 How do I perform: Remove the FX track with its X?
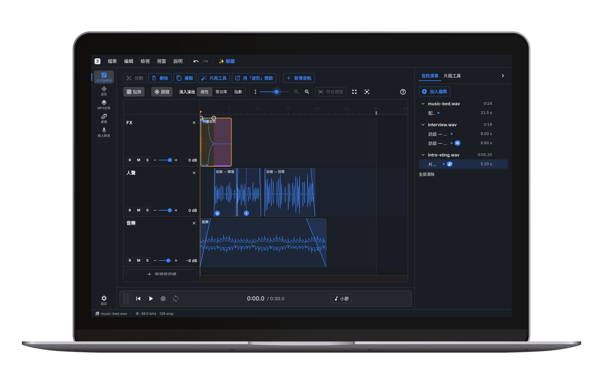194,123
